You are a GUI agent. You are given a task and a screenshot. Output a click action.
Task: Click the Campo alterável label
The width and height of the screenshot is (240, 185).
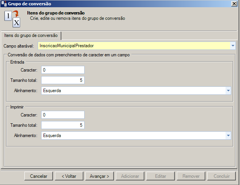[x=19, y=46]
